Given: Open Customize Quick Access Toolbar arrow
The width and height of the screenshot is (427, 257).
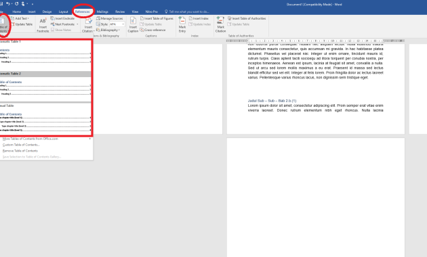Looking at the screenshot, I should point(33,4).
